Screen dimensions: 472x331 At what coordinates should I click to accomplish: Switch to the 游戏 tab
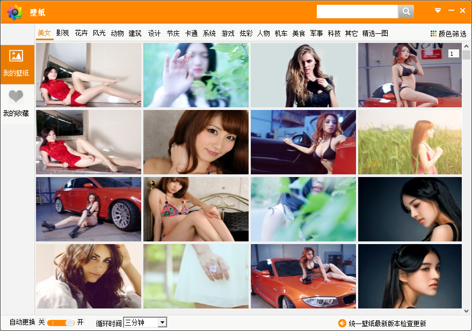[x=228, y=33]
